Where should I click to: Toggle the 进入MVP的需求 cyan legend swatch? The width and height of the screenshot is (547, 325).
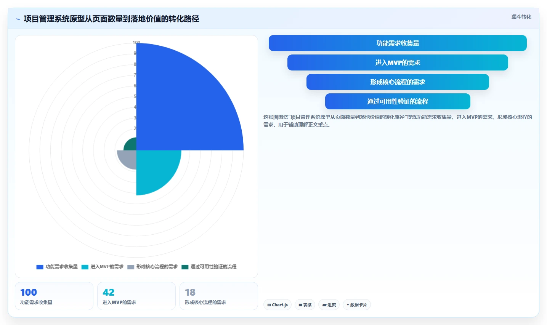(85, 267)
